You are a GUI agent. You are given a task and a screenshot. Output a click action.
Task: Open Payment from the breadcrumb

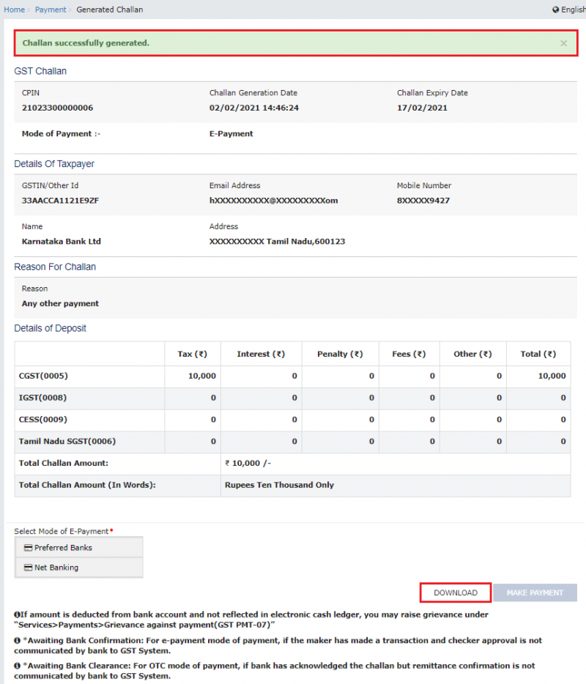point(50,10)
